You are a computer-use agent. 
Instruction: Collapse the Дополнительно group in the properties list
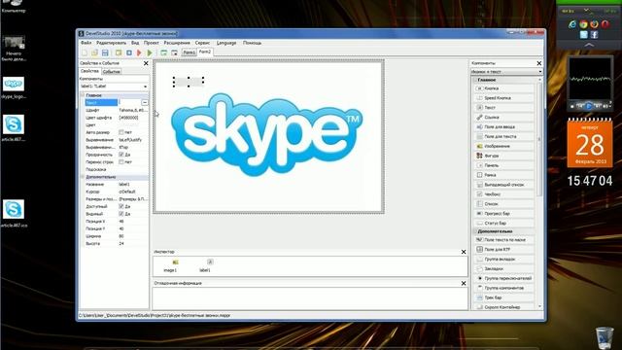coord(83,177)
